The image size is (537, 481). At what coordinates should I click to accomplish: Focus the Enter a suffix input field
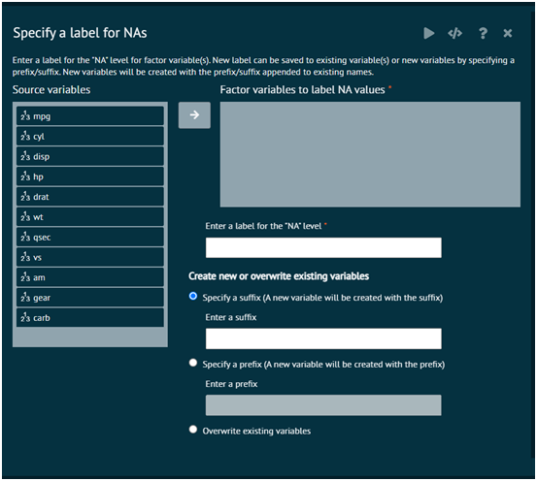[x=323, y=338]
